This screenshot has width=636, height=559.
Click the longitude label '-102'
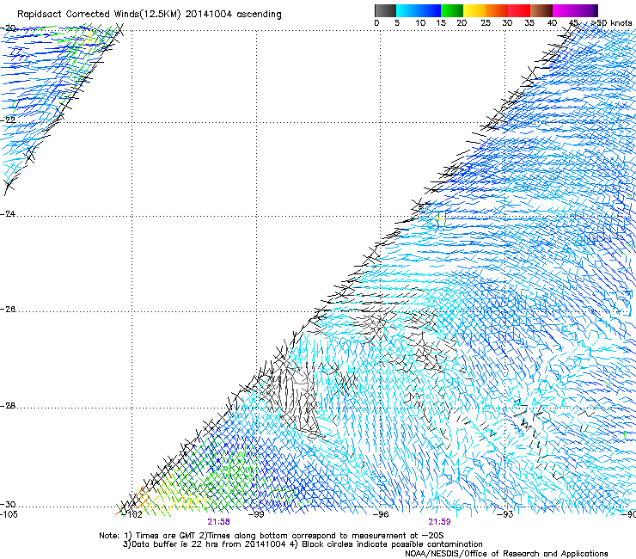click(x=132, y=514)
